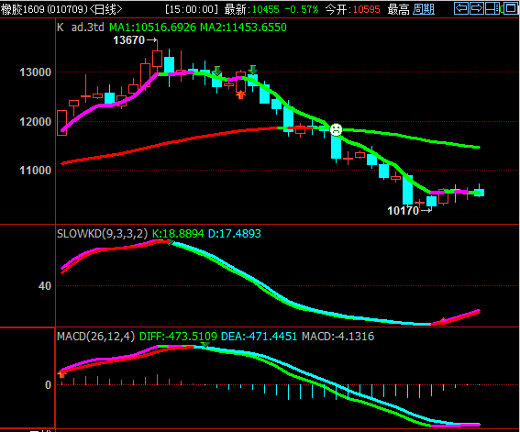Toggle the split-panel layout icon
This screenshot has width=520, height=432.
pyautogui.click(x=492, y=8)
